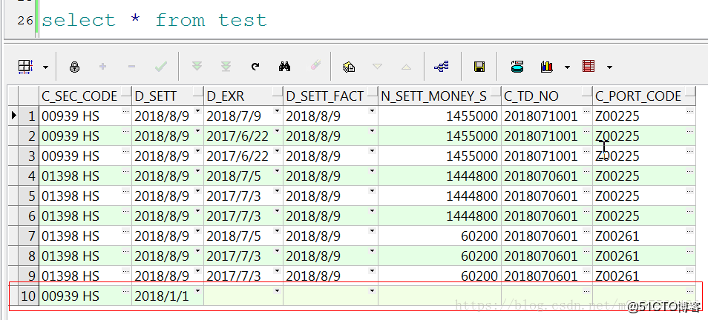This screenshot has width=708, height=320.
Task: Click empty N_SETT_MONEY_S cell in row 10
Action: click(439, 296)
